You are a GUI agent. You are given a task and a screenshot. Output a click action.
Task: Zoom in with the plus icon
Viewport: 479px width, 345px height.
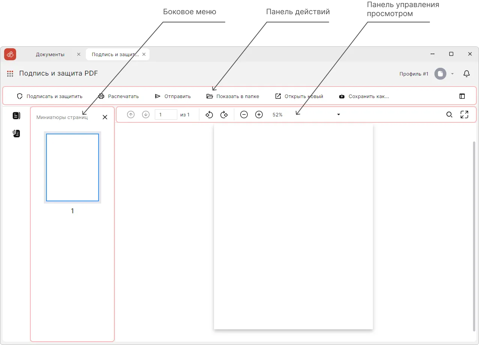tap(259, 115)
